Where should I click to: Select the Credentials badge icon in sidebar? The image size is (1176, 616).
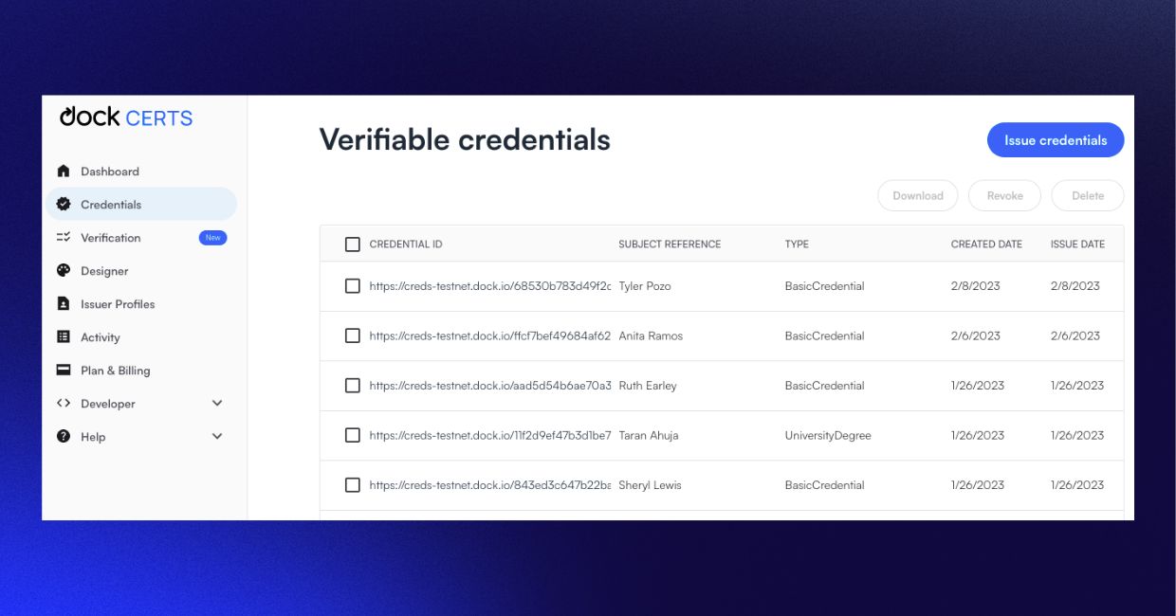pyautogui.click(x=64, y=204)
